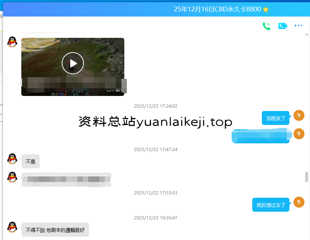Viewport: 310px width, 240px height.
Task: Click penguin avatar beside the blurred gray message
Action: pyautogui.click(x=13, y=177)
